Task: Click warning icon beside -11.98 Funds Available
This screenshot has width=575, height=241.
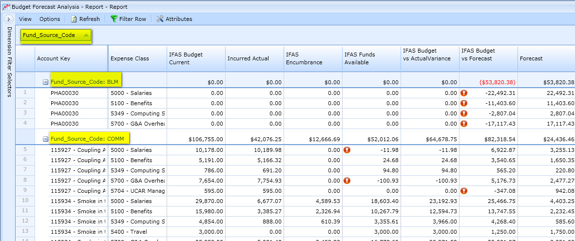Action: pyautogui.click(x=347, y=150)
